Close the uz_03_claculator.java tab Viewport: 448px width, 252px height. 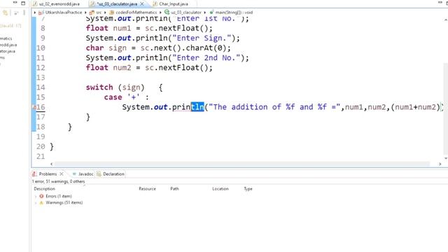tap(142, 4)
